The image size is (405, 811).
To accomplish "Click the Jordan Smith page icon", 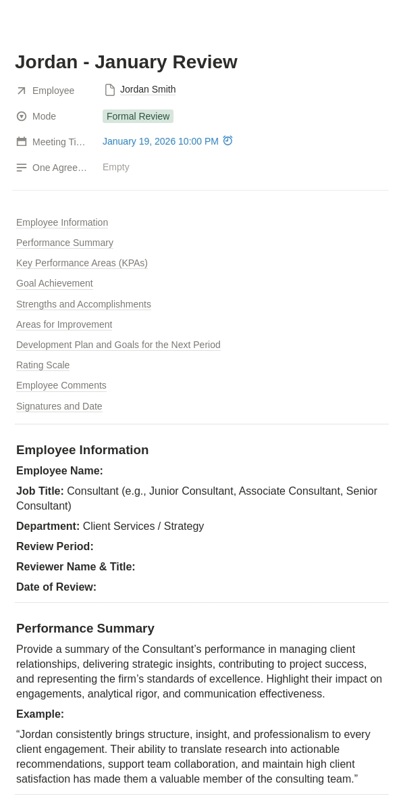I will coord(110,90).
